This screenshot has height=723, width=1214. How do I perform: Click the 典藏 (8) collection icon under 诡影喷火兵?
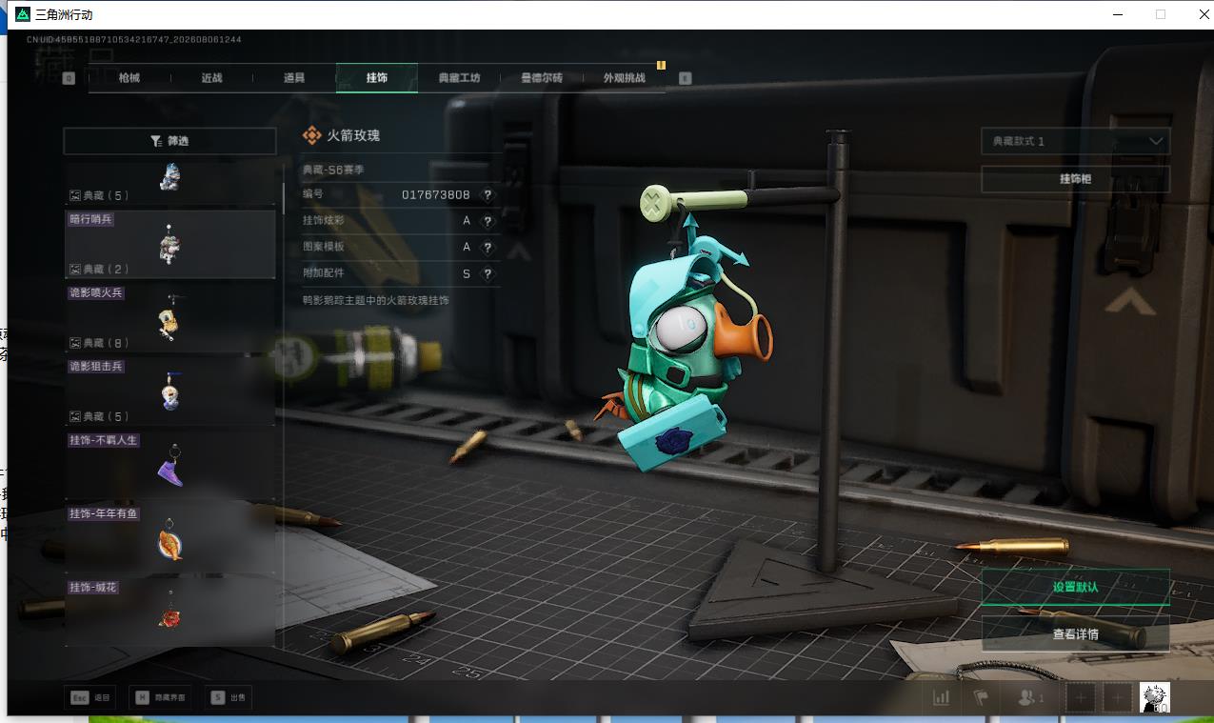click(x=75, y=343)
